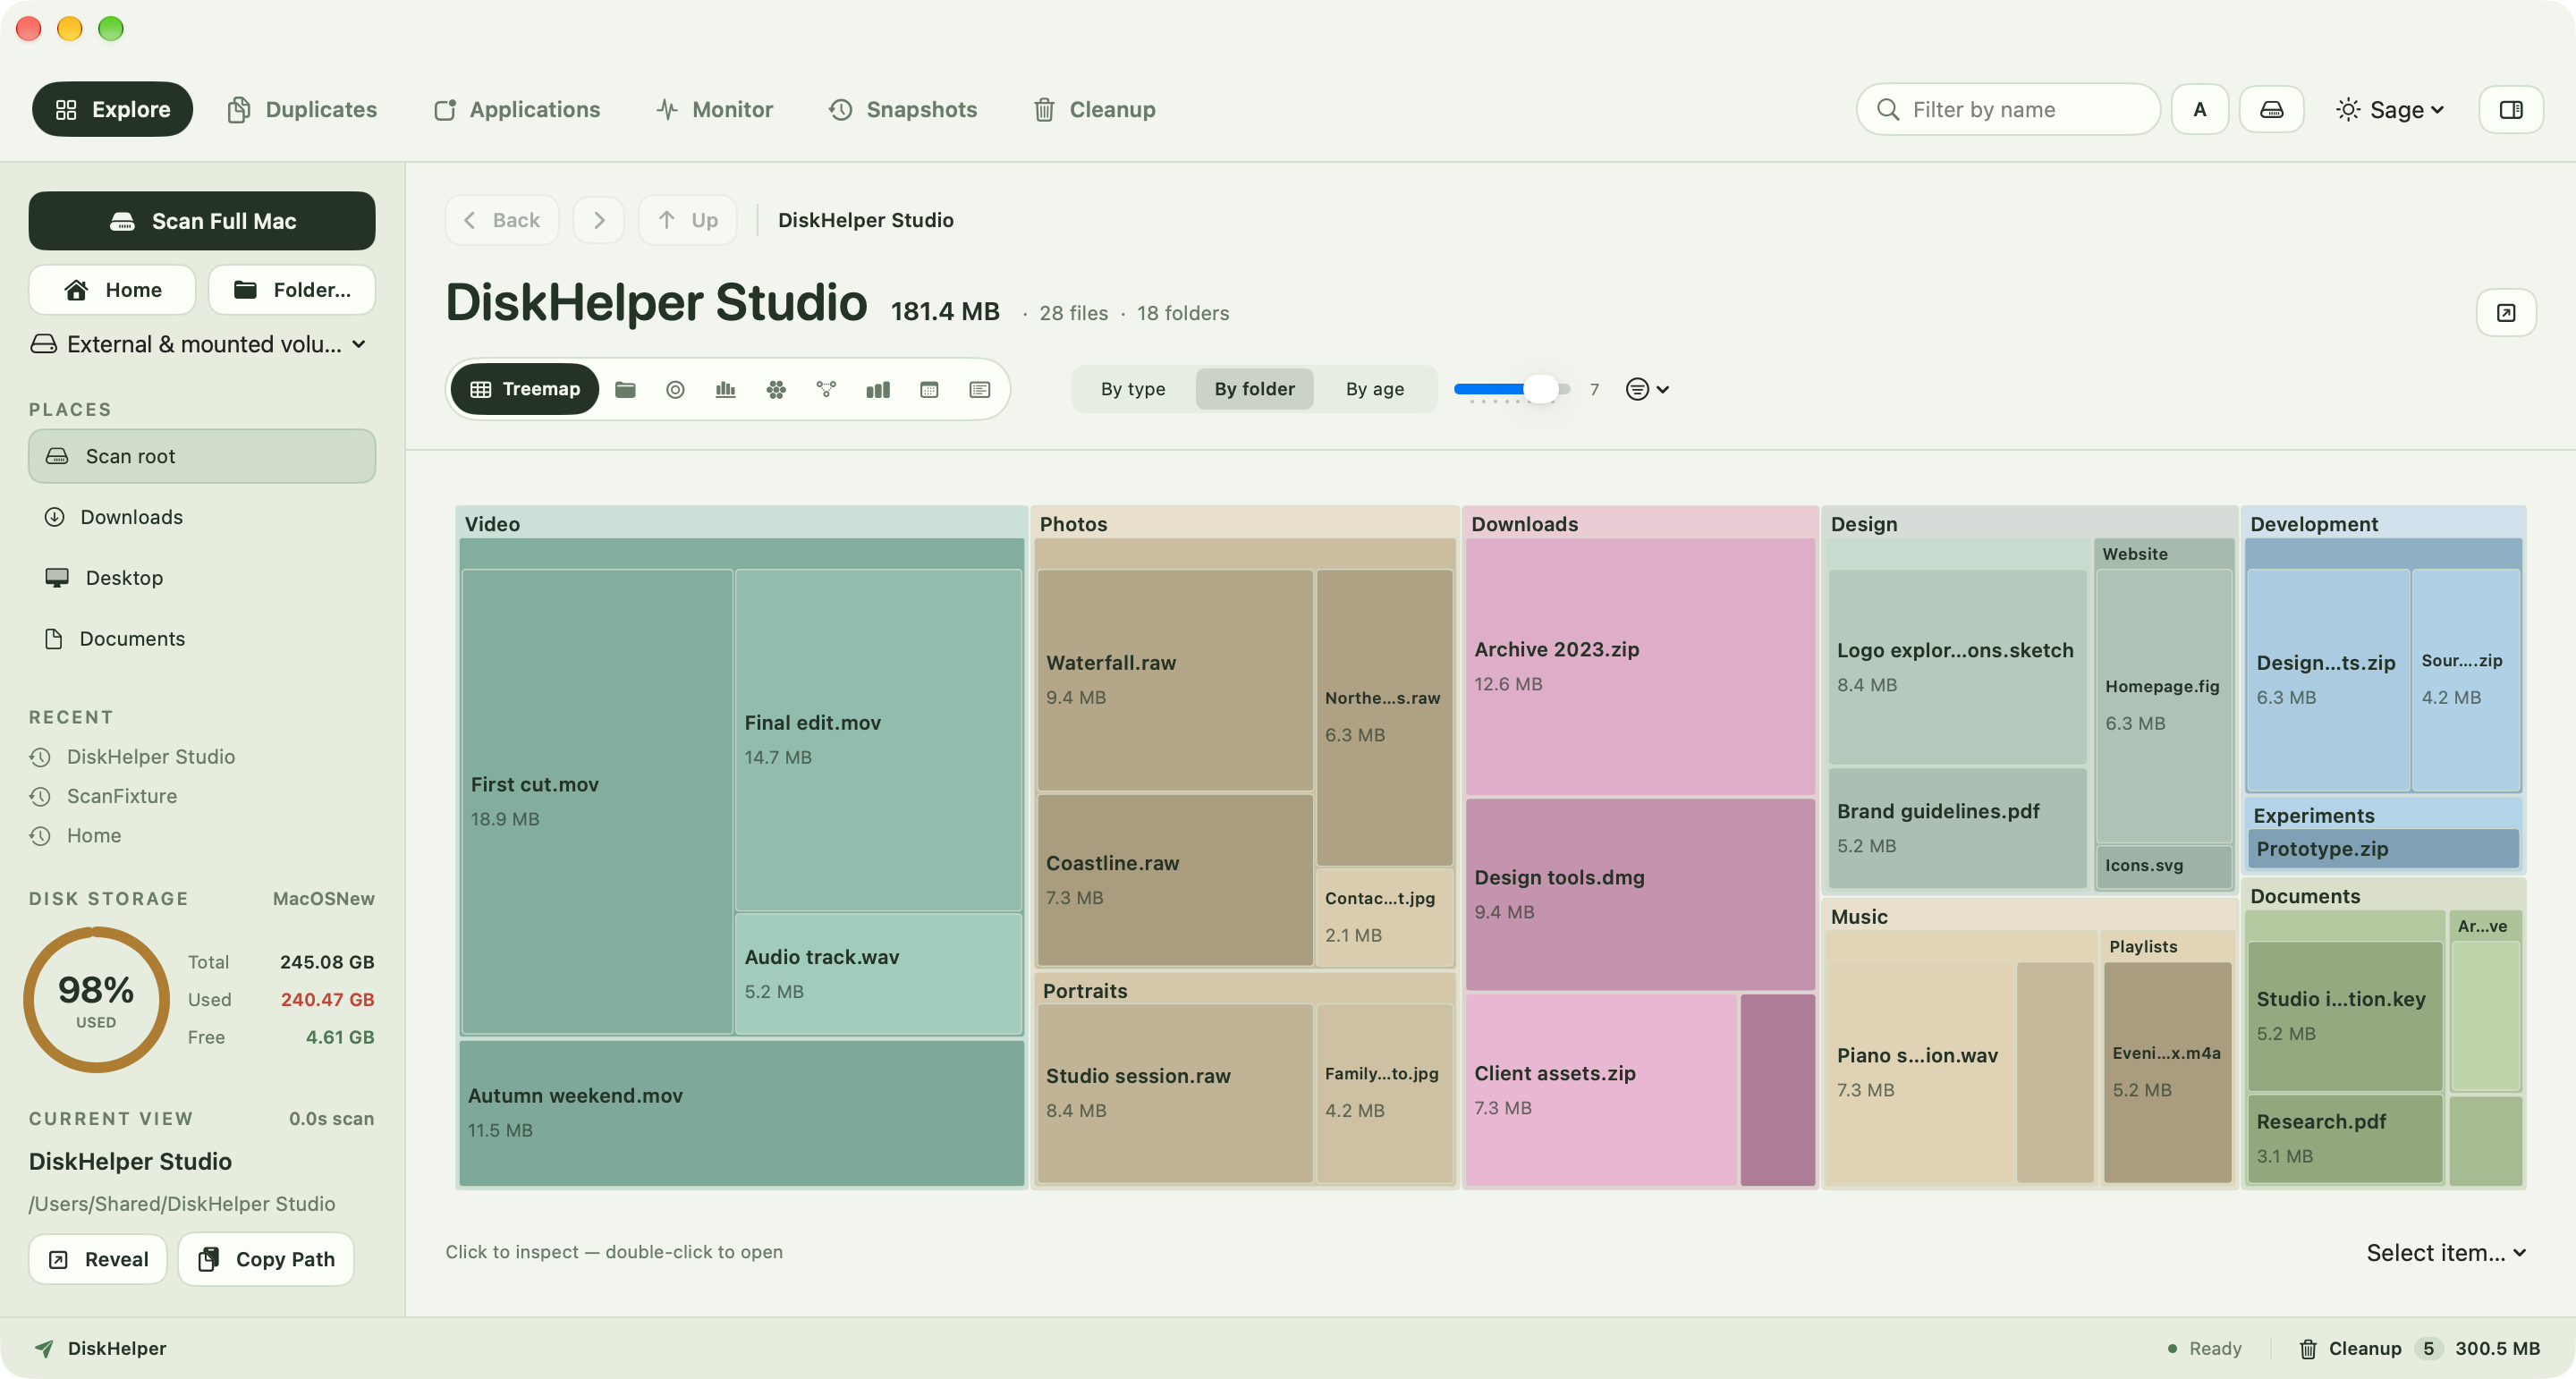2576x1379 pixels.
Task: Switch to the list view icon
Action: pos(980,389)
